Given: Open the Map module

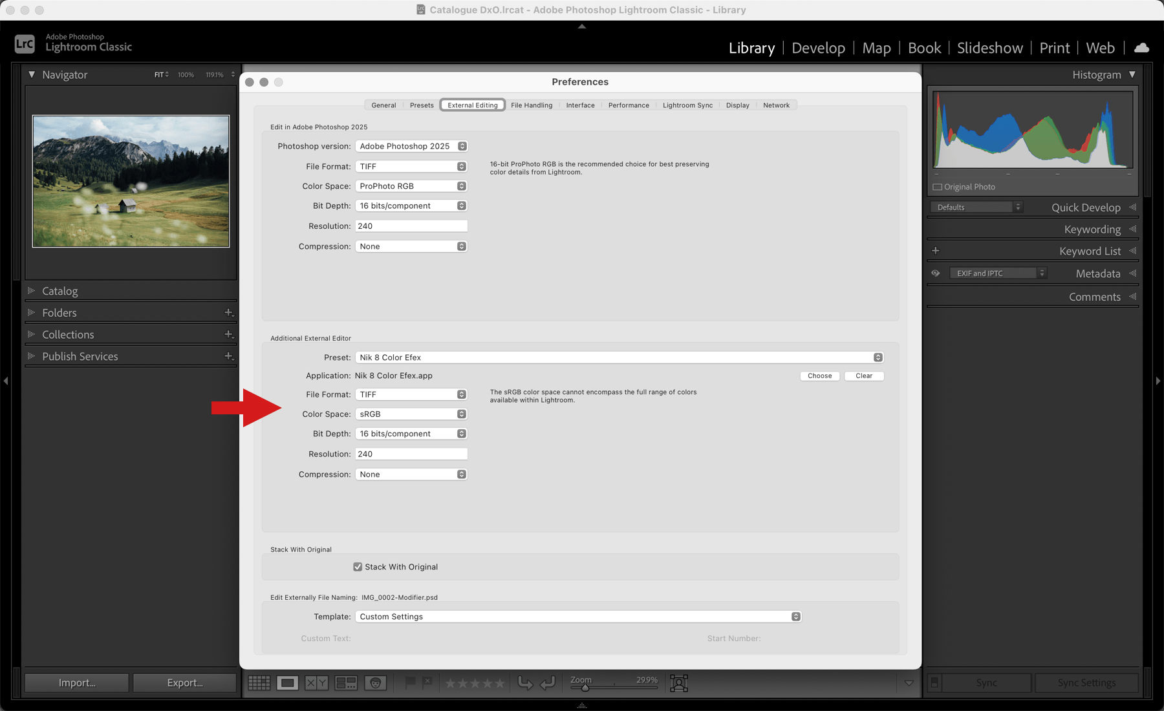Looking at the screenshot, I should [876, 48].
